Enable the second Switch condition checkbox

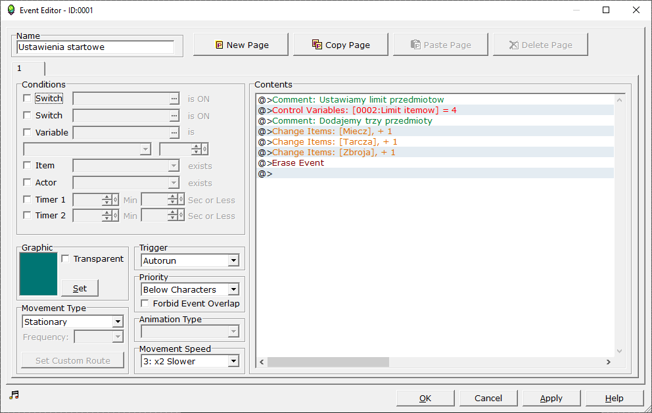(x=27, y=115)
